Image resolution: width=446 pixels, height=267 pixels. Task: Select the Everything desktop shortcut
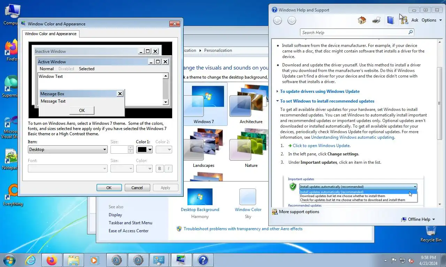[13, 195]
